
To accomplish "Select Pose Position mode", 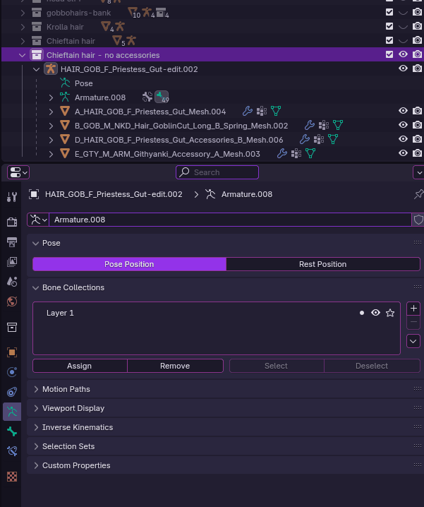I will [x=129, y=264].
